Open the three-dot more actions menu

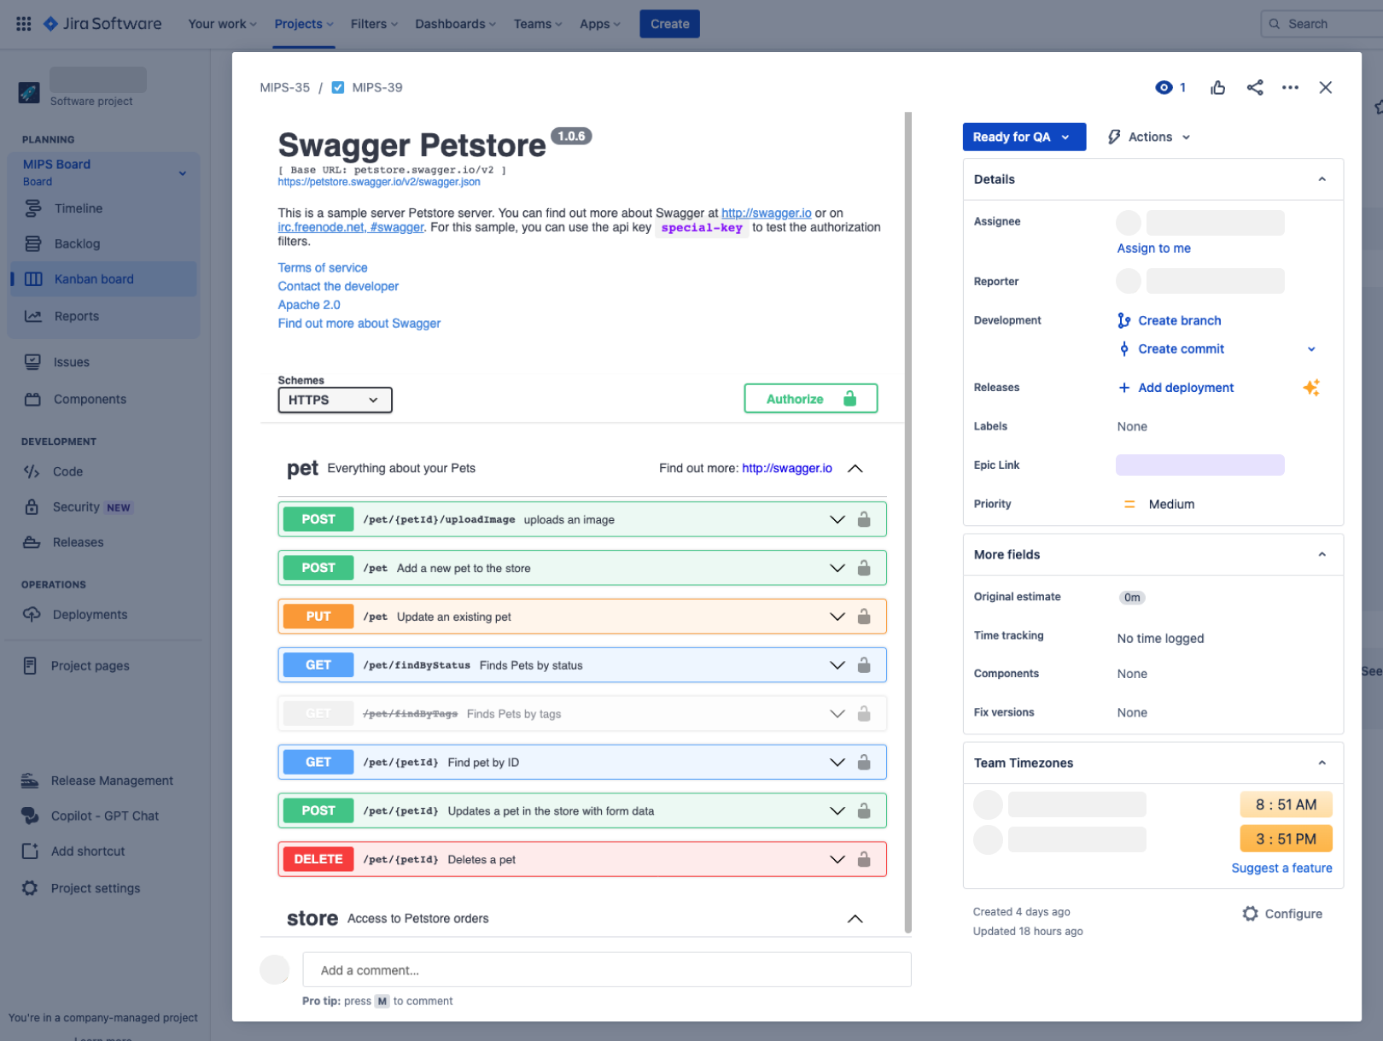point(1290,87)
